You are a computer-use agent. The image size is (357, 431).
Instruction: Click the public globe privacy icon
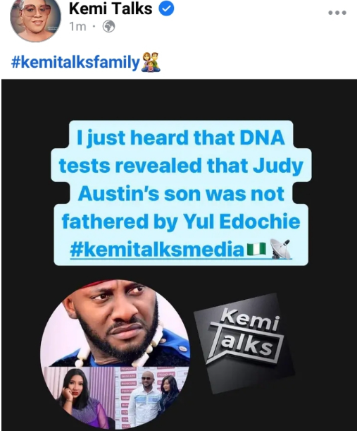[x=108, y=27]
